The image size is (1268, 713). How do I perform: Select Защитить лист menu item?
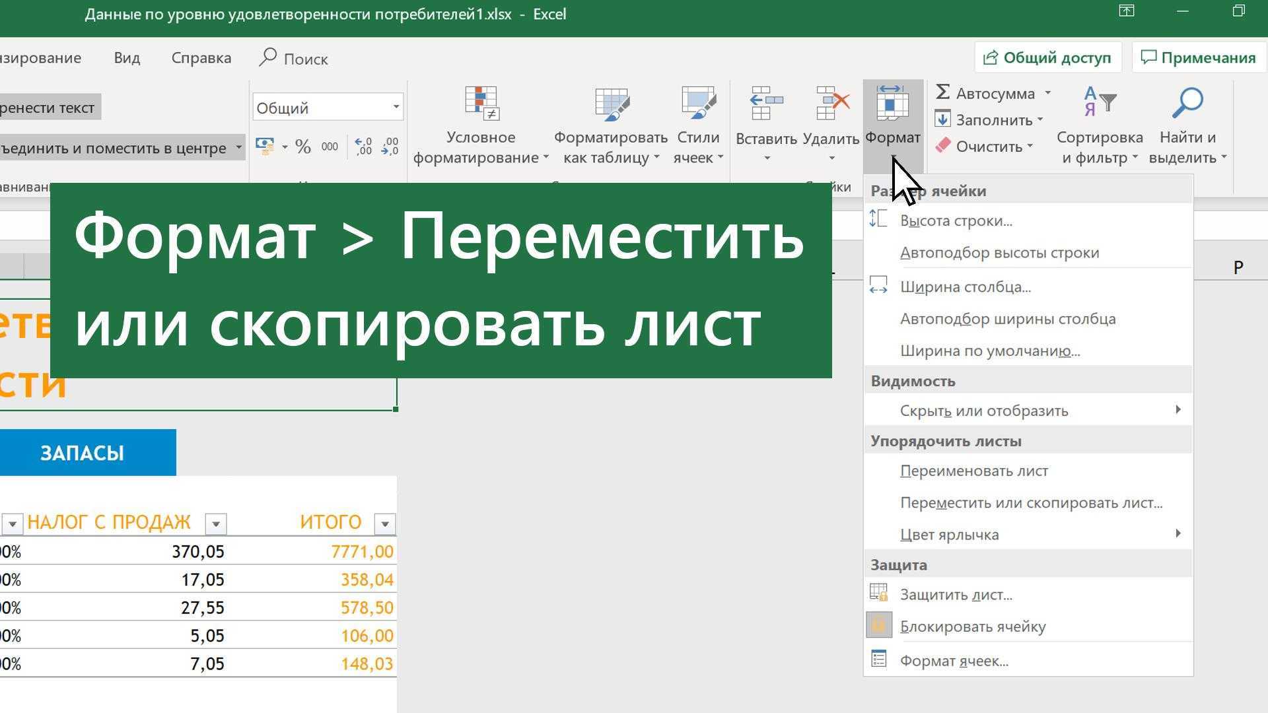(1028, 594)
